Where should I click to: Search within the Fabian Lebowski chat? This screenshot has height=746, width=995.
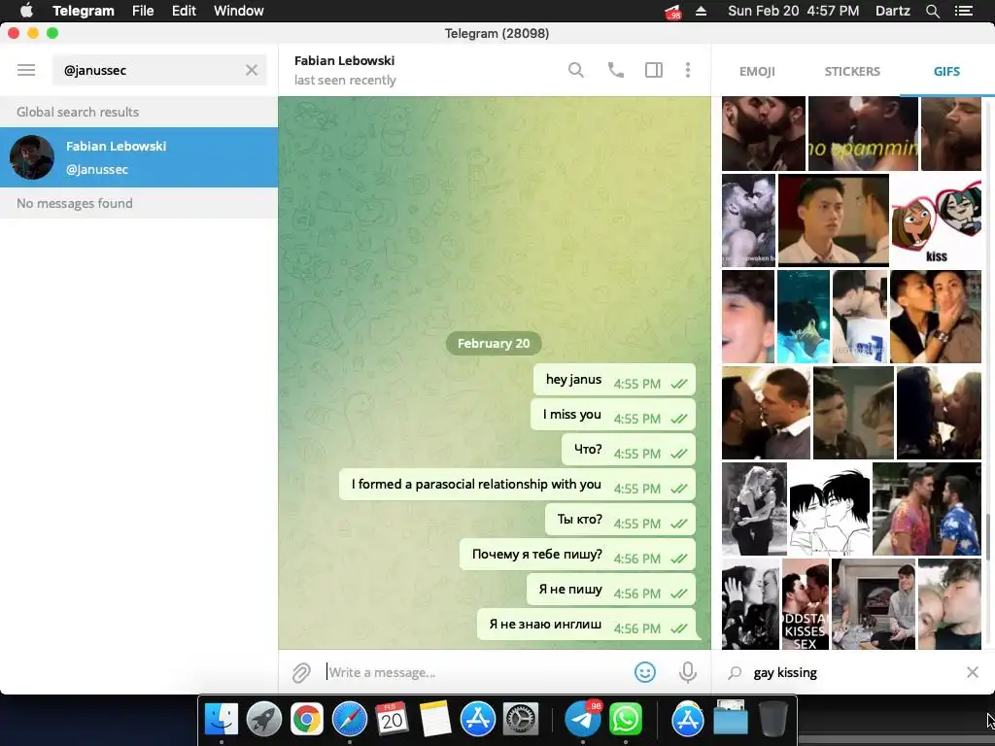tap(575, 70)
